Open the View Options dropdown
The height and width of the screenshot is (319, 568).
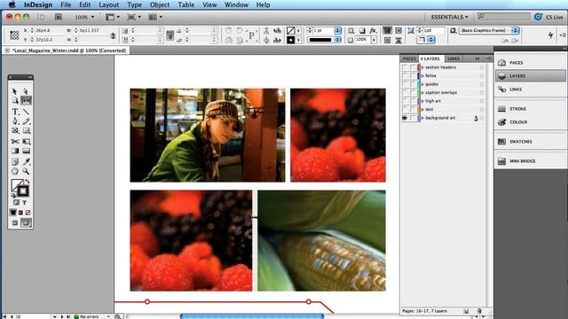[113, 17]
